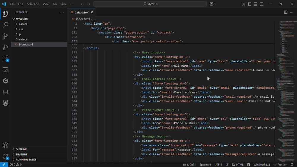Show hidden menus via title bar ellipsis
The image size is (297, 167).
point(72,4)
